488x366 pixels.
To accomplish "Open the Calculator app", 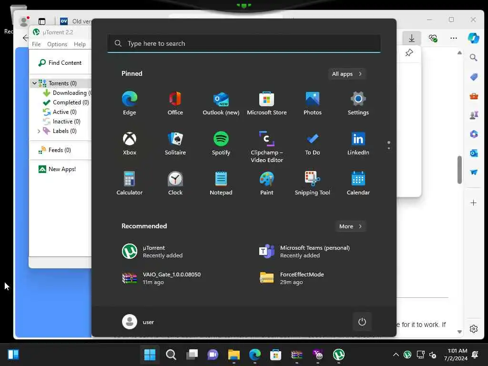I will pos(130,183).
